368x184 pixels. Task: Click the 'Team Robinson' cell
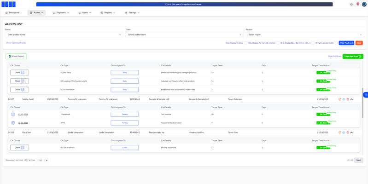tap(235, 99)
